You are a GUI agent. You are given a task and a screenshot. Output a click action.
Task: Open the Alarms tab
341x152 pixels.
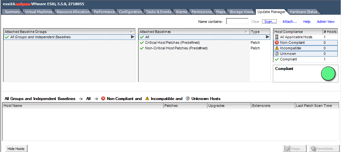click(181, 12)
